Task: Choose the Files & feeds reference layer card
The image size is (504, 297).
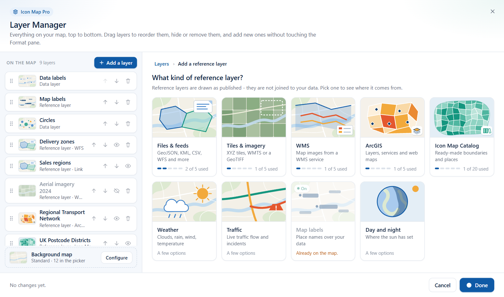Action: click(184, 137)
